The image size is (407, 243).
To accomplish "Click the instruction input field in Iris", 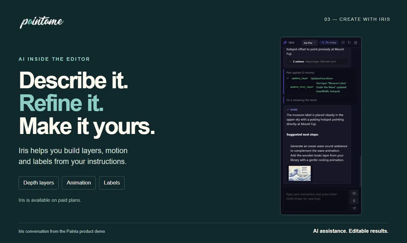I will tap(316, 200).
